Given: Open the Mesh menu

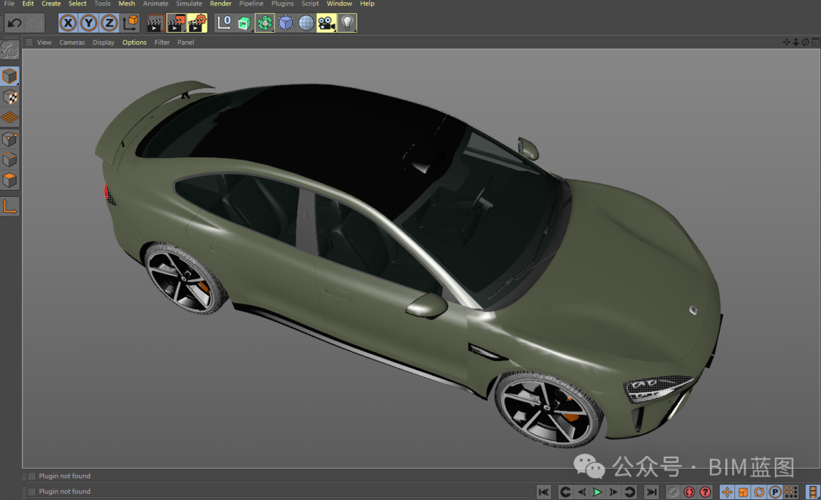Looking at the screenshot, I should point(126,4).
